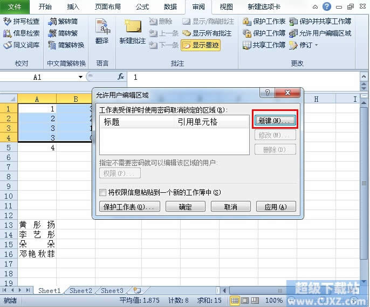Run the 拼写检查 spelling check
The image size is (370, 307).
pyautogui.click(x=21, y=22)
